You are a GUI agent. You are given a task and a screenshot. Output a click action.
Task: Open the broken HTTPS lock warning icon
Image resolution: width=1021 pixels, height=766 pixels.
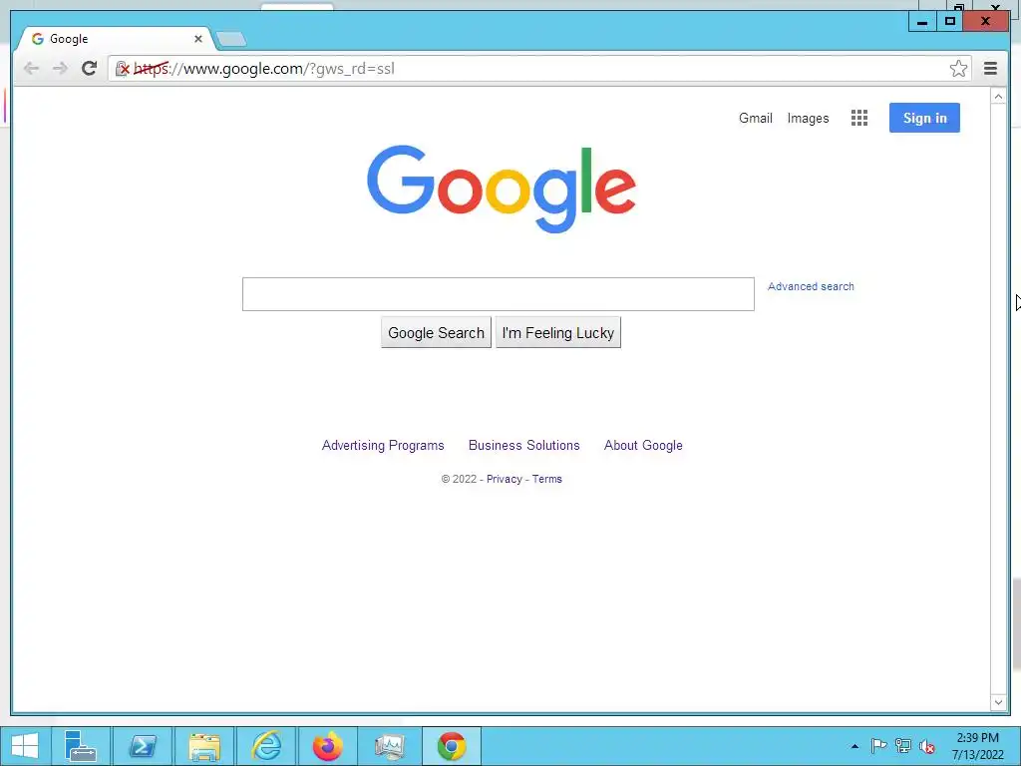[x=122, y=69]
